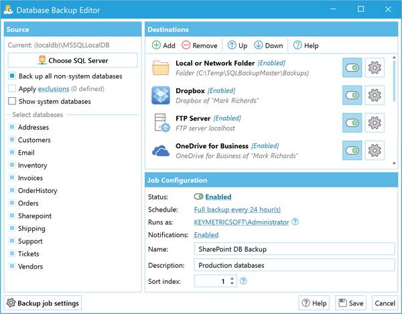Open the Notifications Enabled link

(x=206, y=234)
